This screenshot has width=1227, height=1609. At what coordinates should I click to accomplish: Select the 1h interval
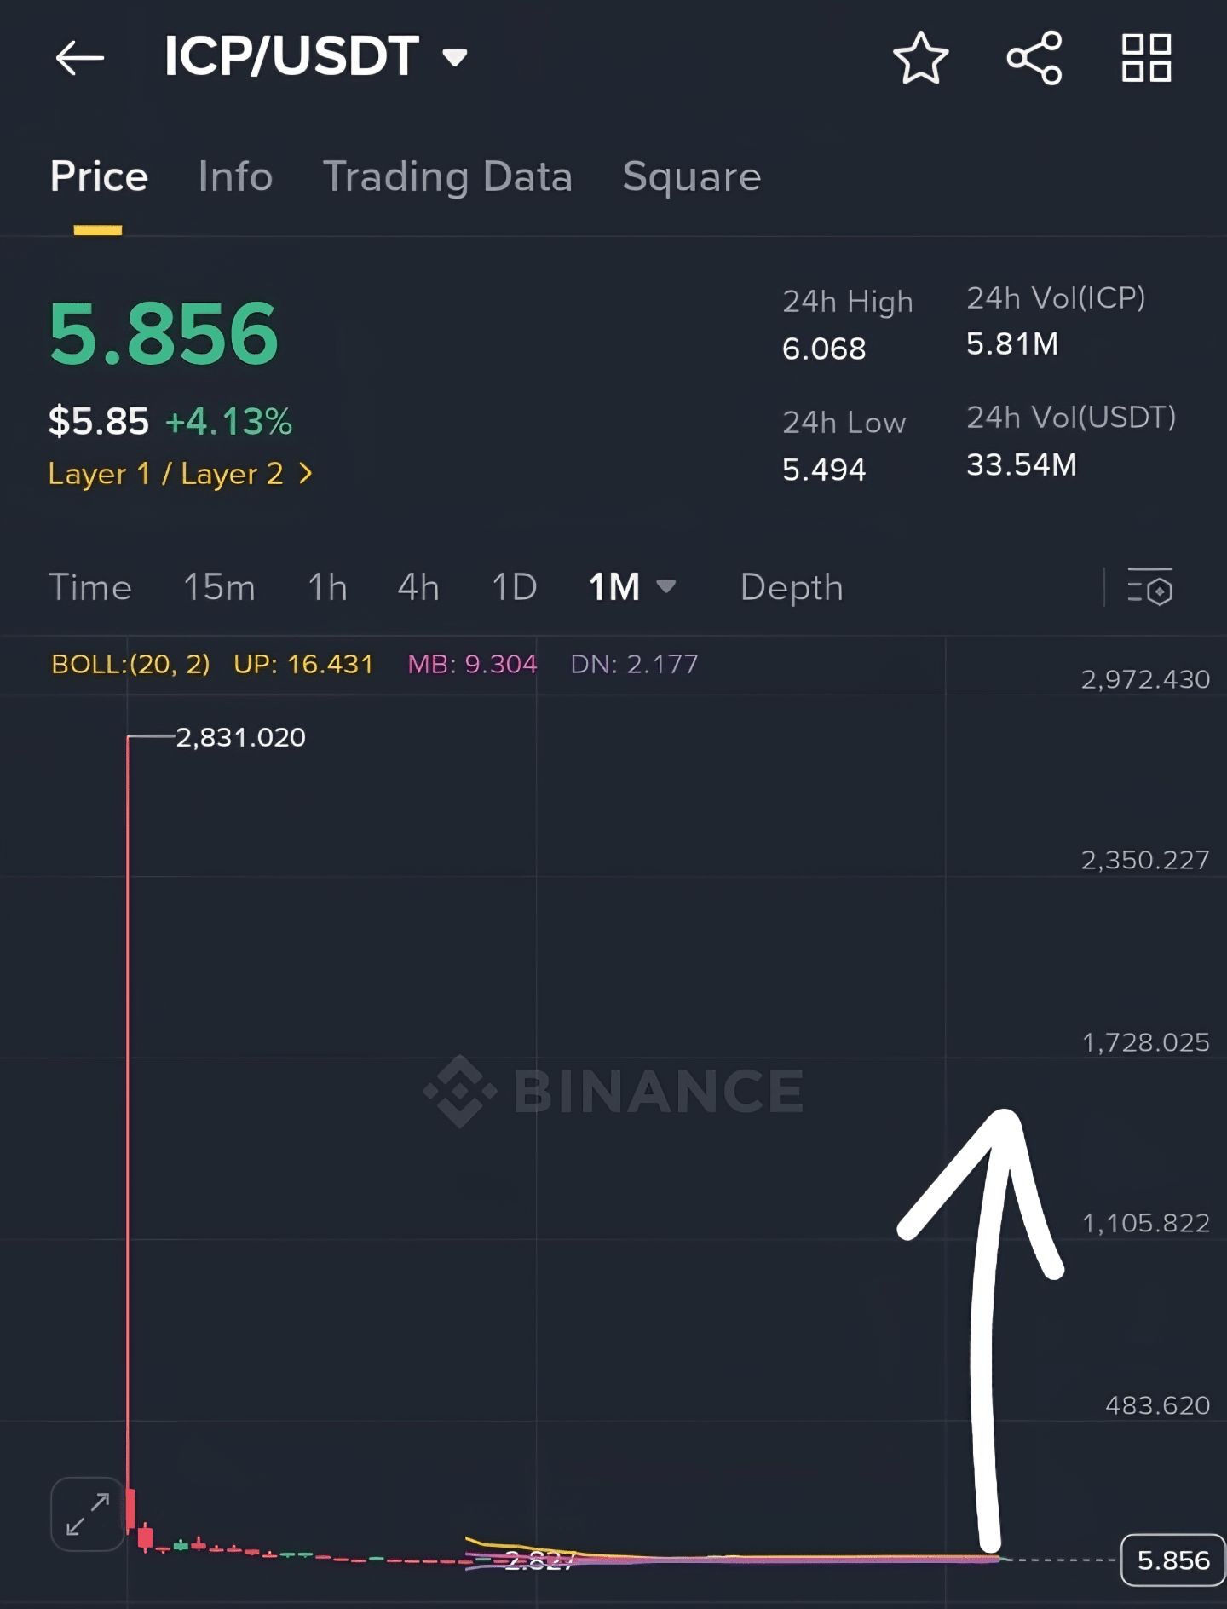(327, 587)
